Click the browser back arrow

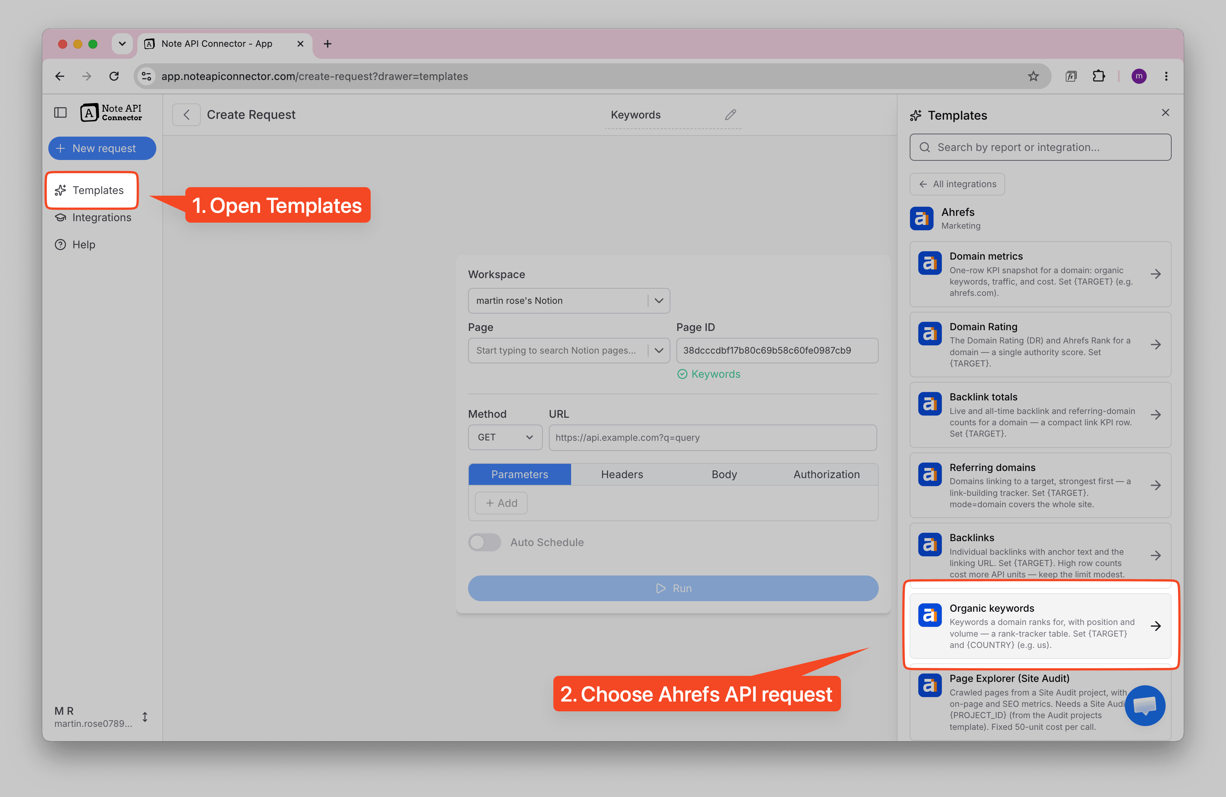(x=60, y=76)
